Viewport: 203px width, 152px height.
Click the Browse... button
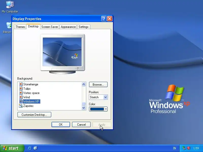coord(98,85)
